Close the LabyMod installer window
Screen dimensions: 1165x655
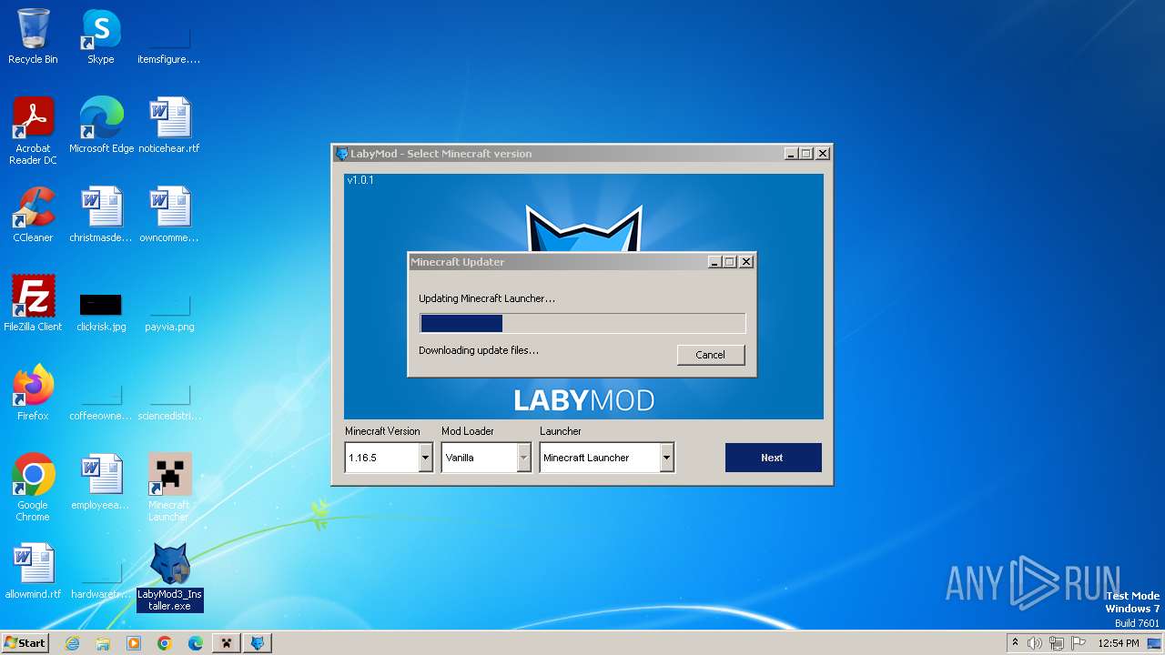pyautogui.click(x=823, y=154)
